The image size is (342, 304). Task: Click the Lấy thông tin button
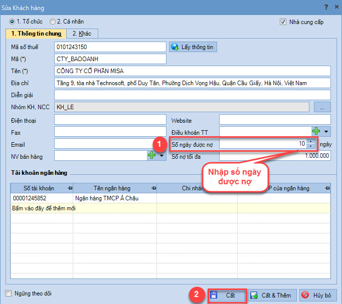193,47
